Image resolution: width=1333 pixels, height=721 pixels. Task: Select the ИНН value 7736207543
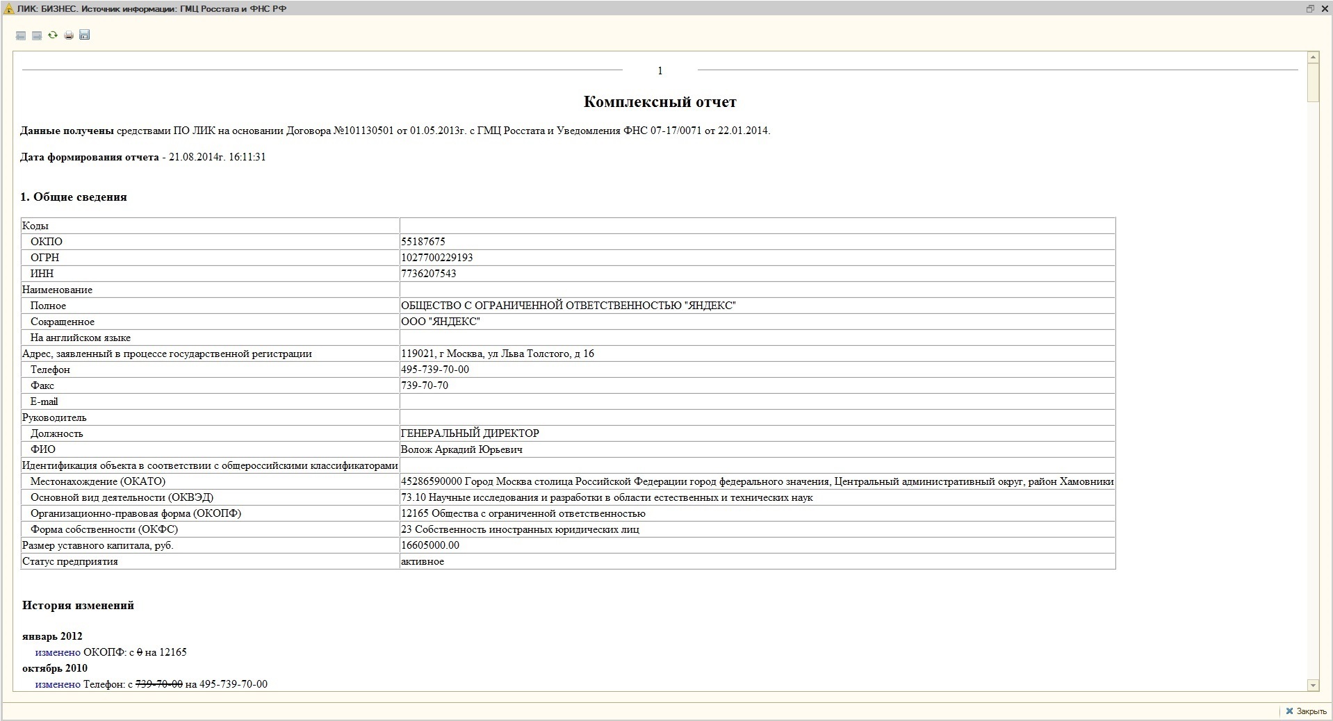428,274
